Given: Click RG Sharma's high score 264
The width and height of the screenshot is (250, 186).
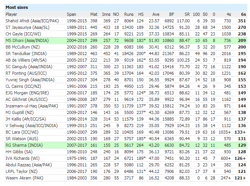Looking at the screenshot, I should (140, 145).
